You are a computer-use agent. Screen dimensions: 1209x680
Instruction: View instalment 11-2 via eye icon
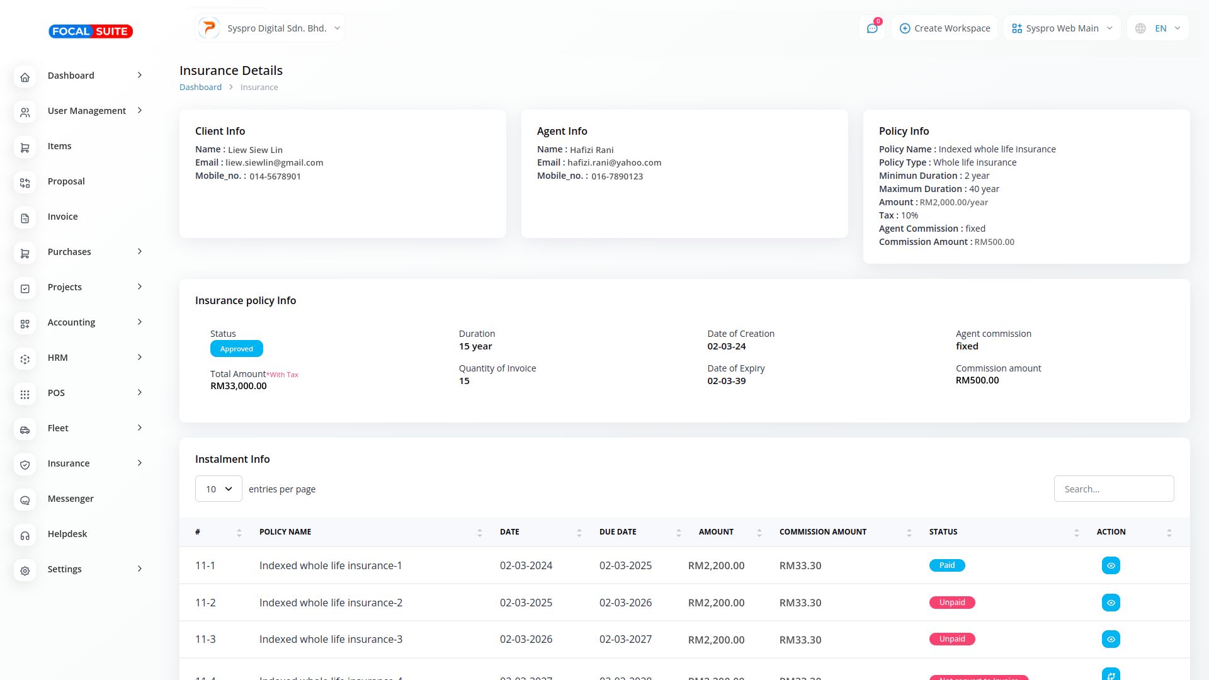(1111, 603)
